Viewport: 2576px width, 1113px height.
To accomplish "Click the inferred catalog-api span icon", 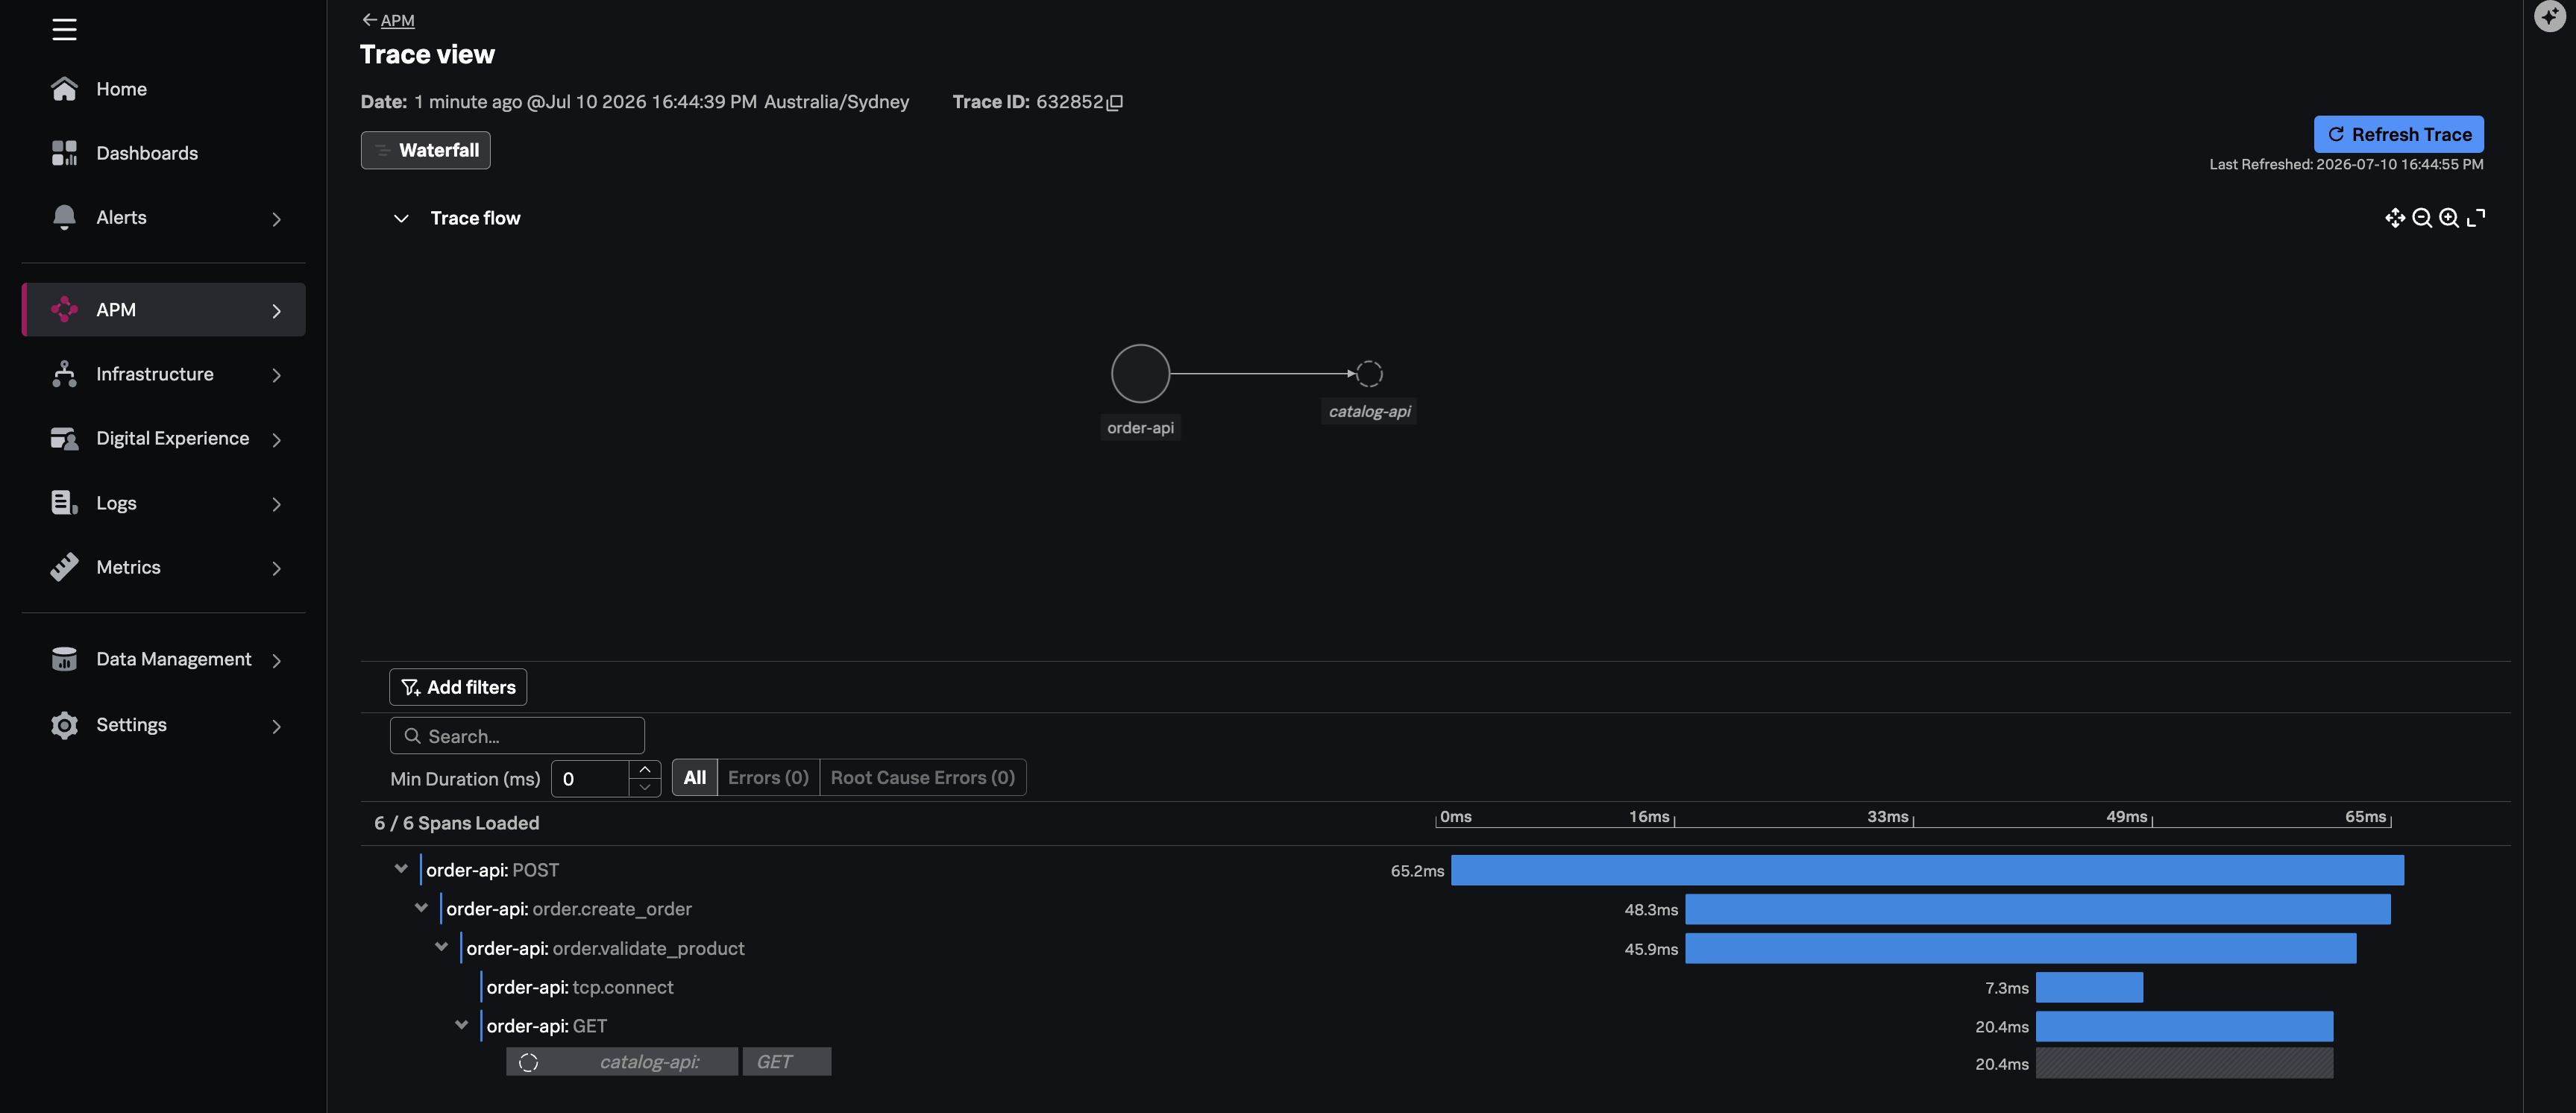I will point(529,1062).
